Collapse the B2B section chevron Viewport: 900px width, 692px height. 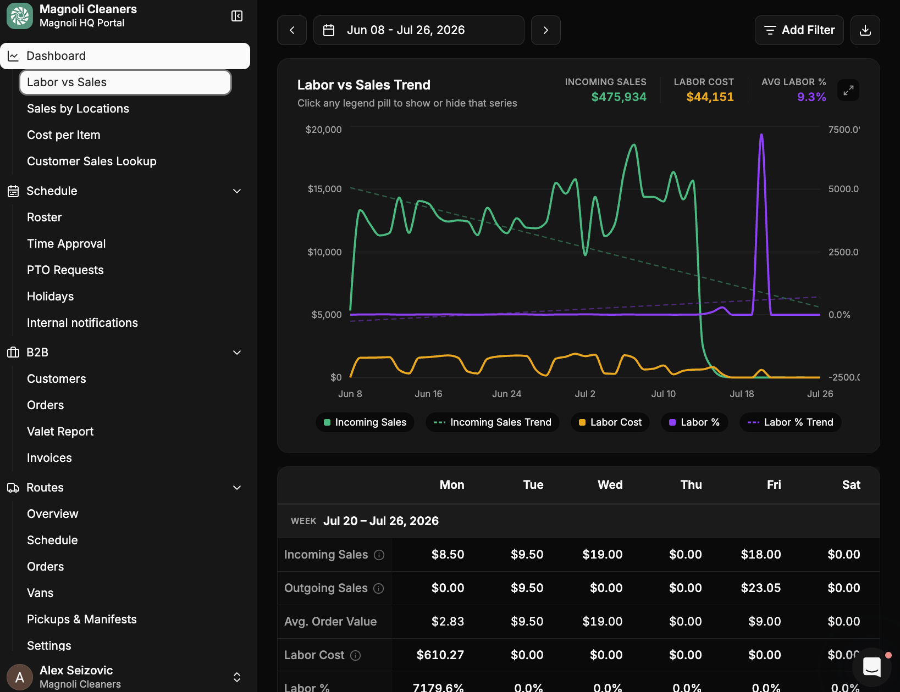pyautogui.click(x=237, y=353)
